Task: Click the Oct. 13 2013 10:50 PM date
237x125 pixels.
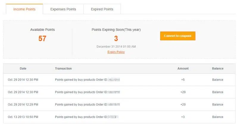Action: (23, 117)
